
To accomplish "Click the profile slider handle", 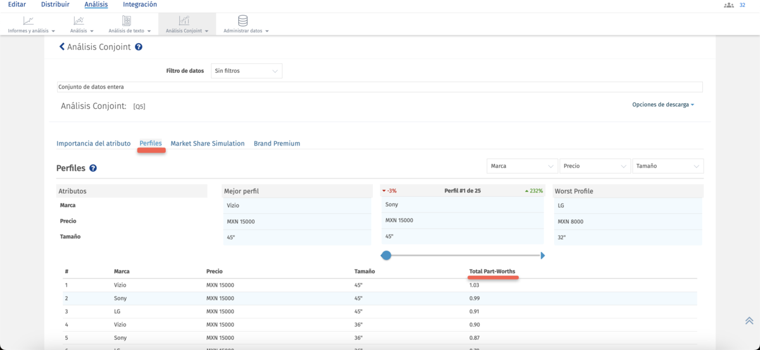I will (386, 255).
